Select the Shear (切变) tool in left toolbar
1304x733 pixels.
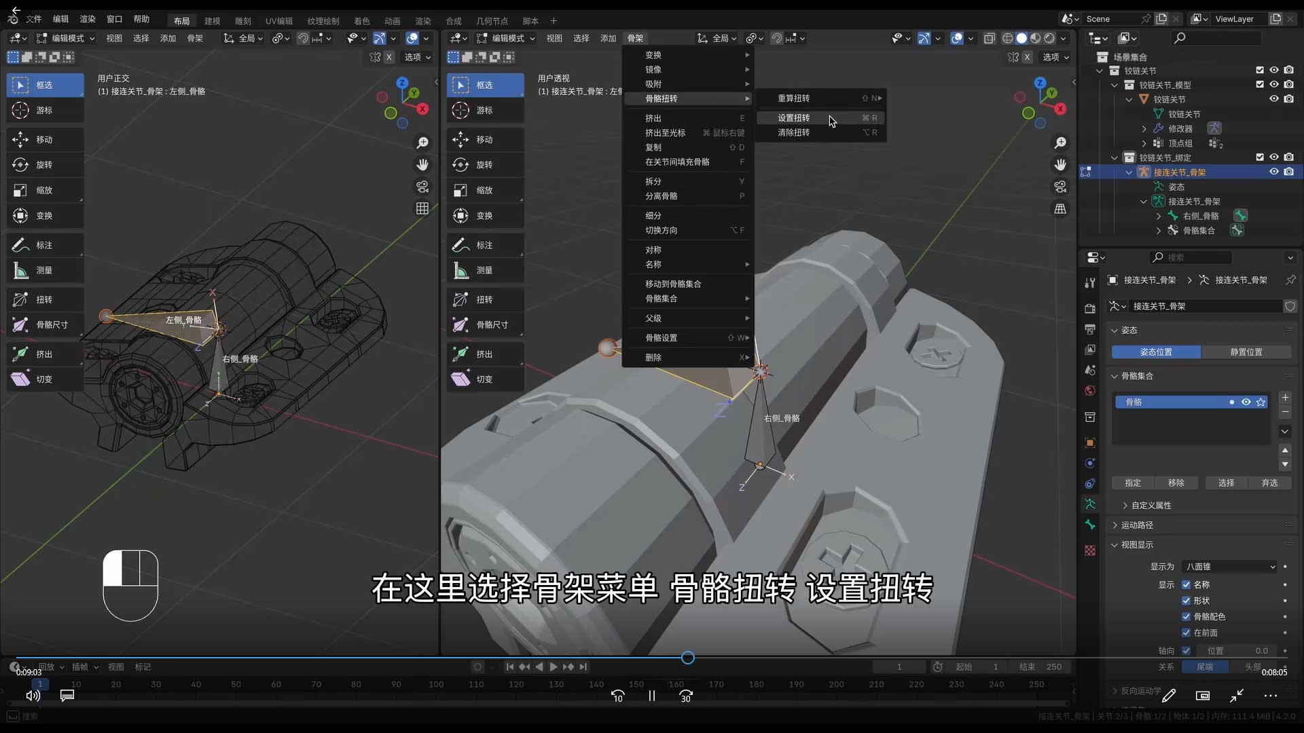[43, 379]
